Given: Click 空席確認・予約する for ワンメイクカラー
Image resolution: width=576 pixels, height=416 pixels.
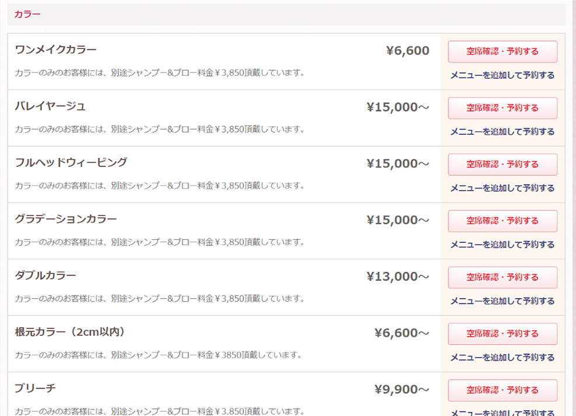Looking at the screenshot, I should click(502, 51).
